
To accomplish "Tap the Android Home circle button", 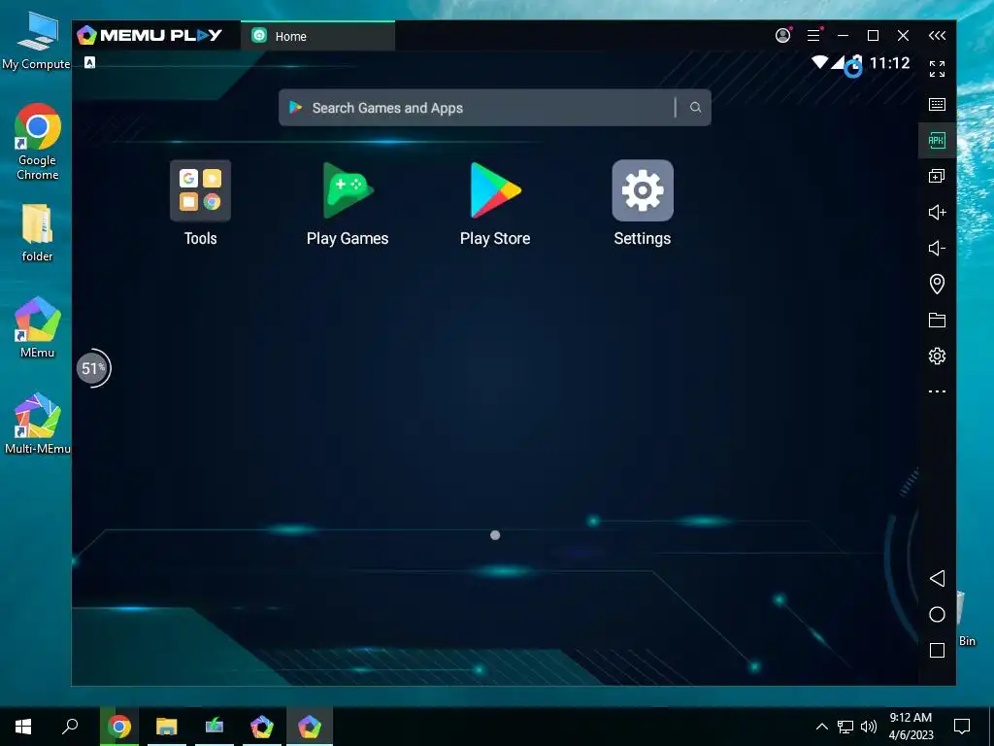I will click(937, 614).
